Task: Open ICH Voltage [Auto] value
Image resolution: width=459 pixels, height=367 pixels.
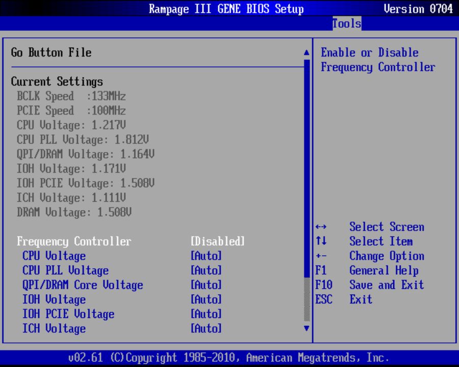Action: [206, 329]
